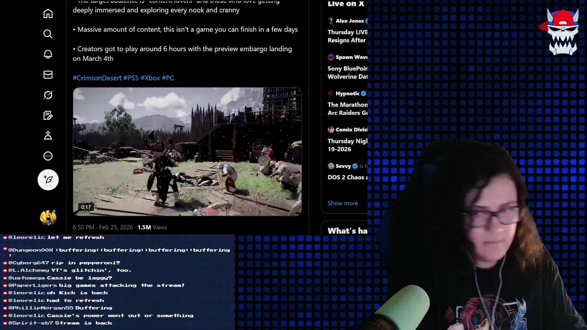Click the Alex Jones avatar icon
This screenshot has width=587, height=330.
click(x=331, y=21)
